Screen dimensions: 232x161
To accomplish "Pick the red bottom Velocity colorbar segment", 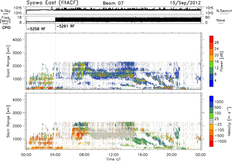I will coord(211,144).
